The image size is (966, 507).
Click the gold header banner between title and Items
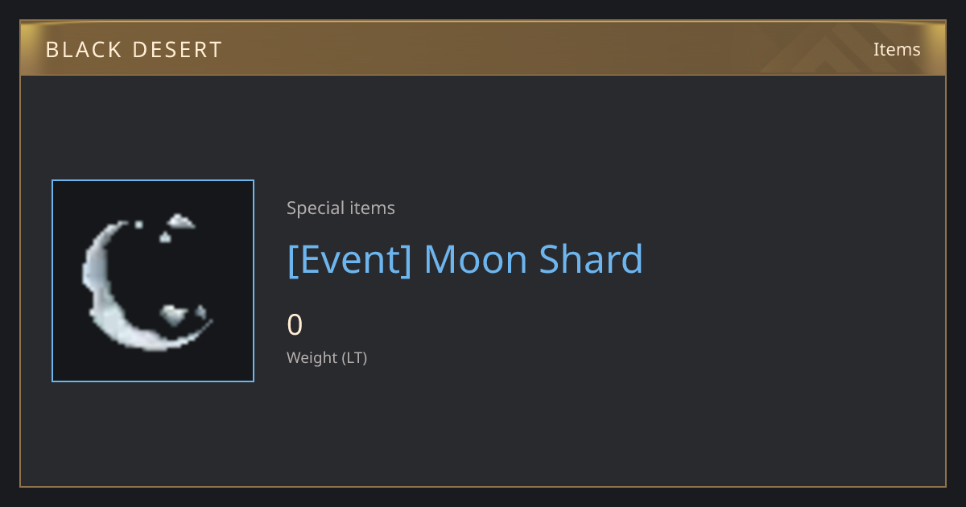[x=547, y=50]
